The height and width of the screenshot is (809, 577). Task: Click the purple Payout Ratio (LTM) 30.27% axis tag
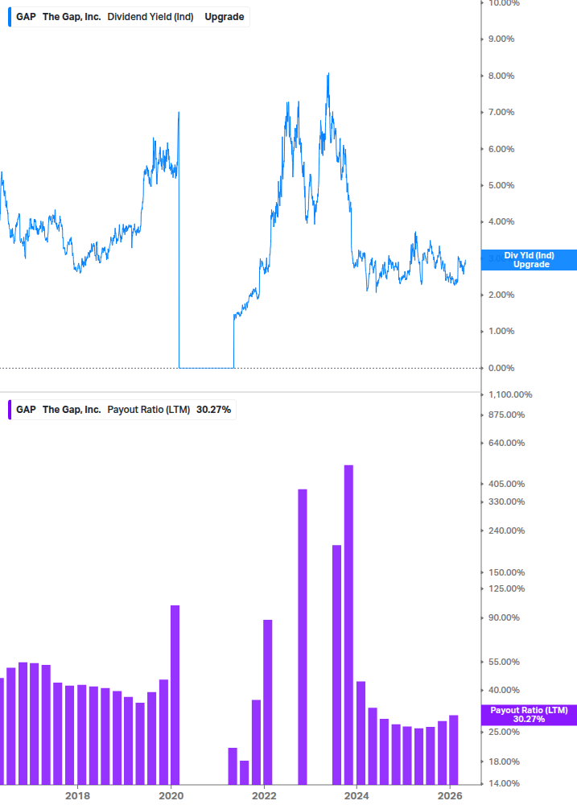(529, 715)
